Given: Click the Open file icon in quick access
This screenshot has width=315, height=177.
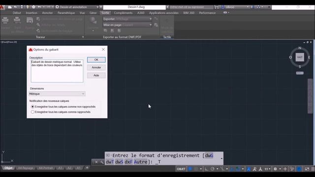Looking at the screenshot, I should [16, 7].
